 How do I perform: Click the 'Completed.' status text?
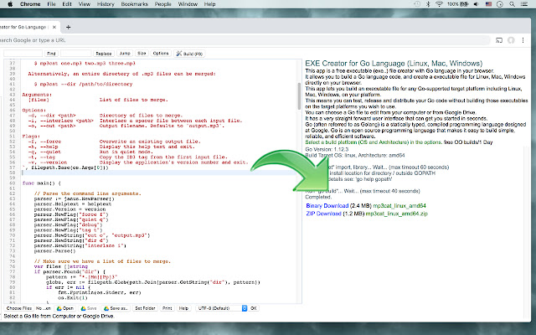(x=318, y=197)
